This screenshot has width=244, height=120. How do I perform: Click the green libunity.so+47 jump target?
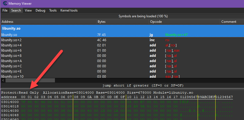(x=176, y=35)
